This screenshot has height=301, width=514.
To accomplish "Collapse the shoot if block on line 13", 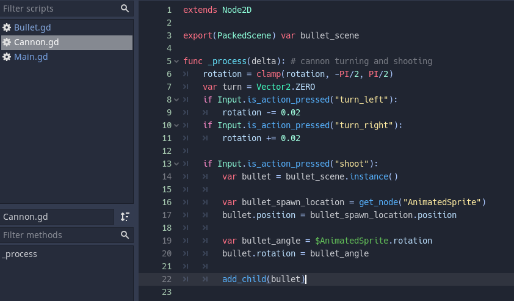I will [x=176, y=164].
